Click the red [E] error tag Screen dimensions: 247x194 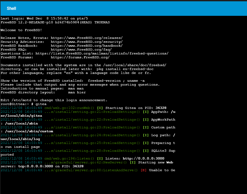click(144, 170)
